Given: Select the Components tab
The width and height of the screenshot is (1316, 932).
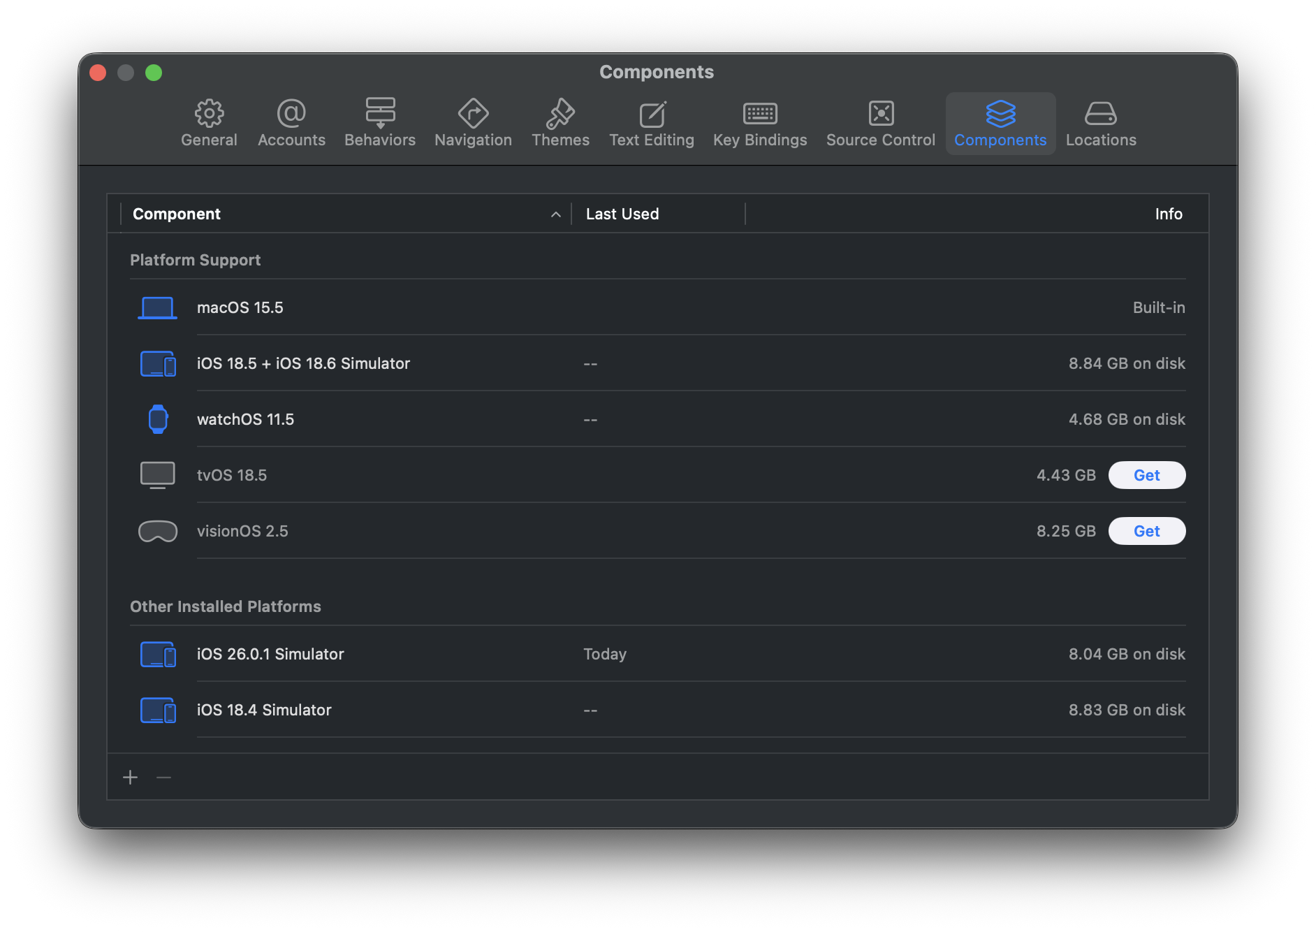Looking at the screenshot, I should (1000, 124).
